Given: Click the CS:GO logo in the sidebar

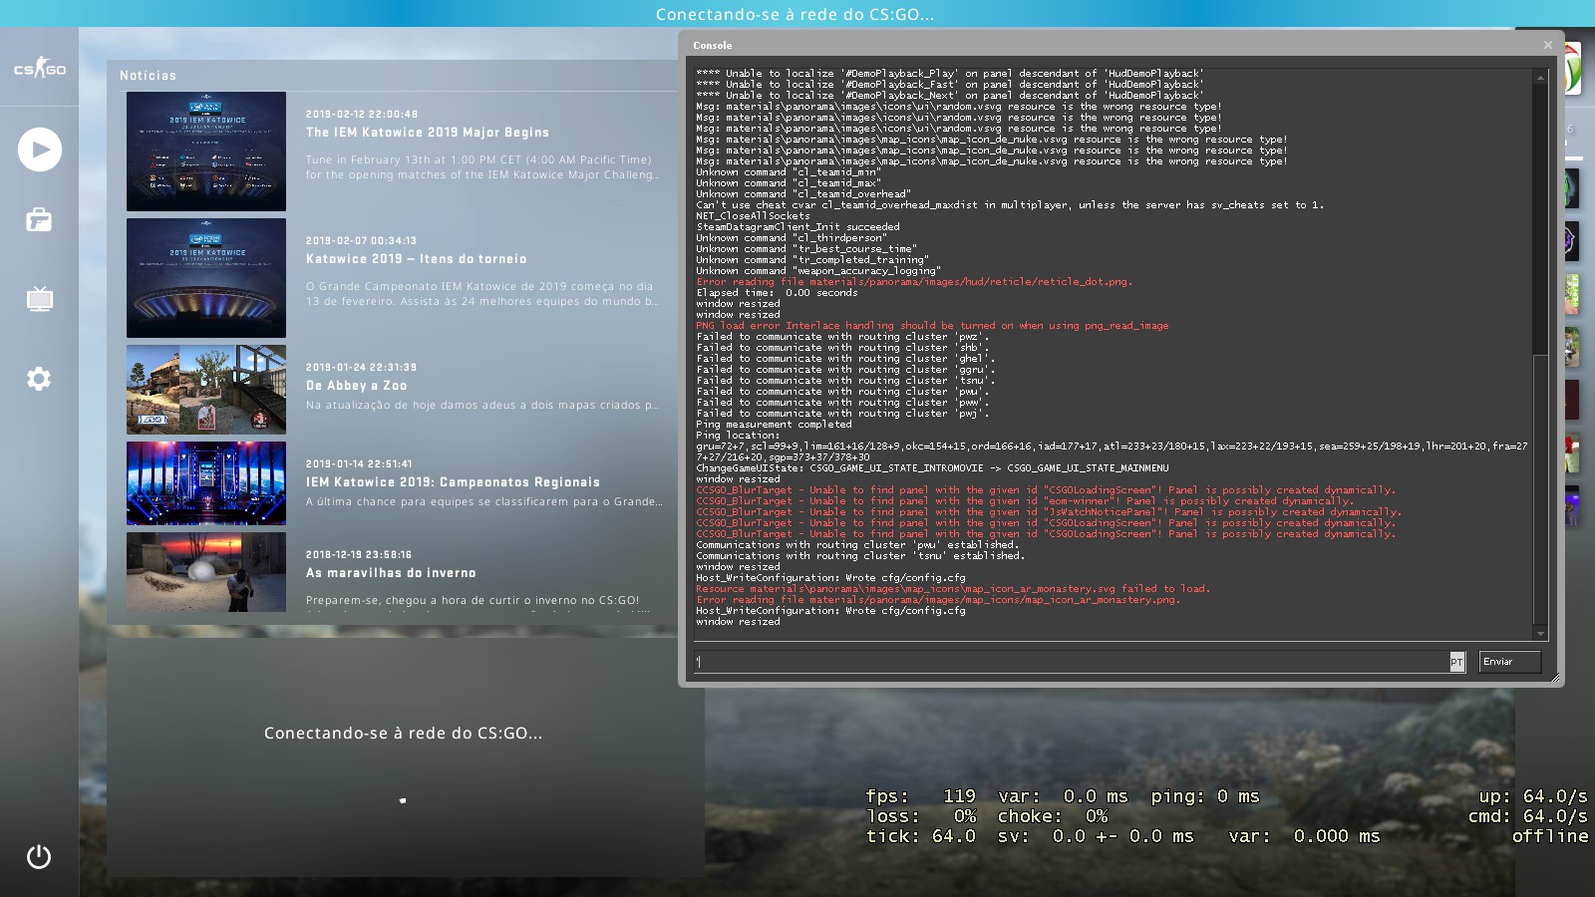Looking at the screenshot, I should [39, 68].
